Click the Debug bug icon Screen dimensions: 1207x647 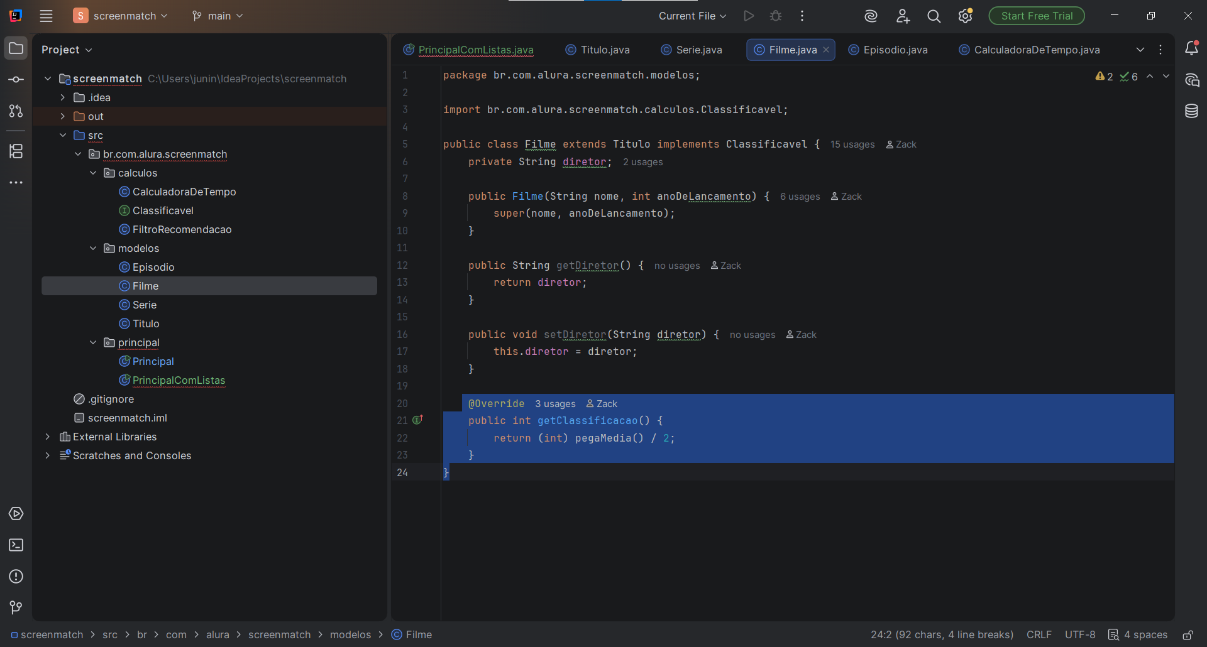[776, 16]
